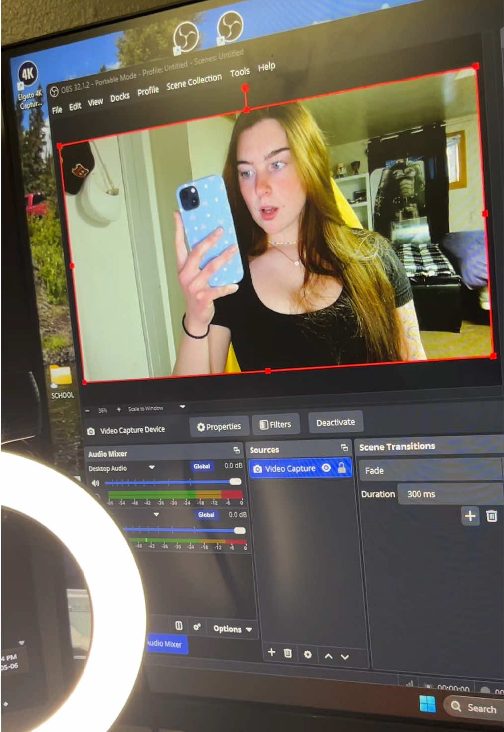Screen dimensions: 504x732
Task: Open the SCHOOL folder on the desktop
Action: (62, 382)
